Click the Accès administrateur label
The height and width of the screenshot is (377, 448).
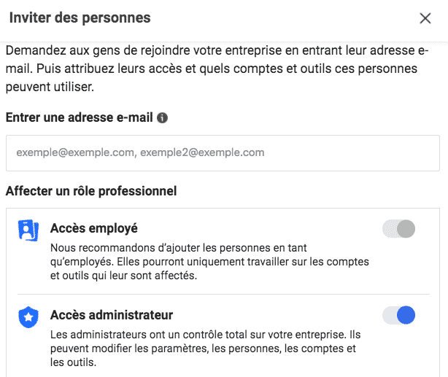point(111,315)
